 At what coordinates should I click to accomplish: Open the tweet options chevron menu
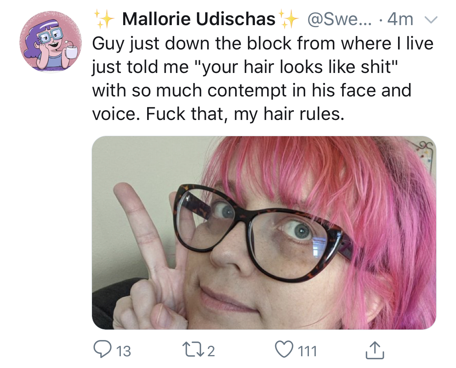click(x=431, y=19)
